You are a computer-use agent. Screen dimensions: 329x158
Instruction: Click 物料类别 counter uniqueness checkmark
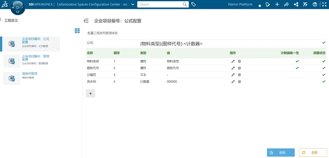(x=297, y=61)
